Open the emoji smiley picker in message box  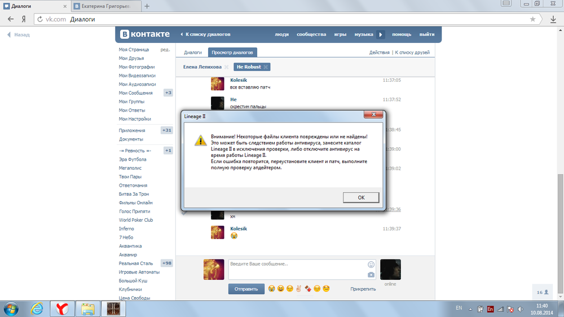point(371,264)
